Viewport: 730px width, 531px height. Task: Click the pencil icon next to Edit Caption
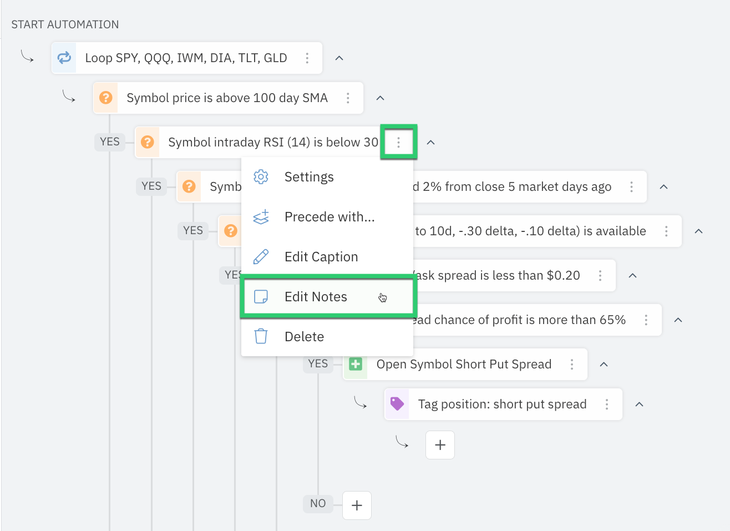tap(261, 256)
